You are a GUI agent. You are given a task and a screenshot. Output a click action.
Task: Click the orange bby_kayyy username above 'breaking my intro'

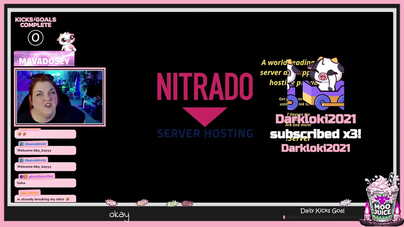coord(29,193)
